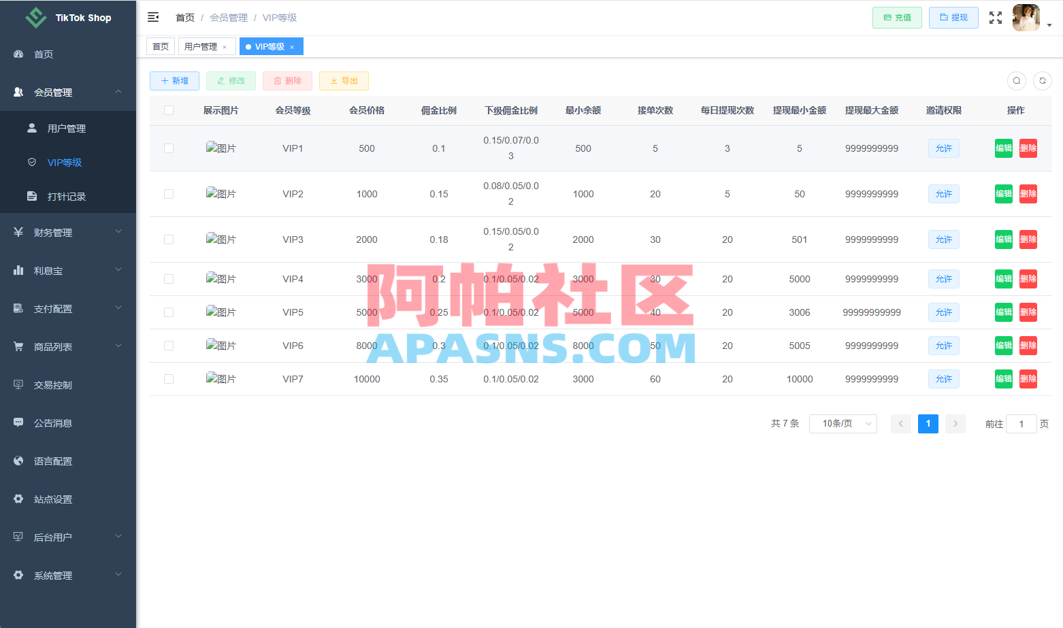Open the user avatar menu
The width and height of the screenshot is (1063, 628).
(x=1026, y=18)
